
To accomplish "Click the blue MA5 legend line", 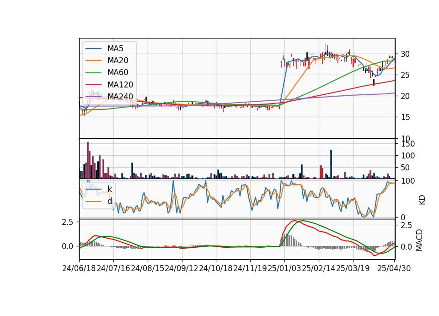I will (93, 49).
